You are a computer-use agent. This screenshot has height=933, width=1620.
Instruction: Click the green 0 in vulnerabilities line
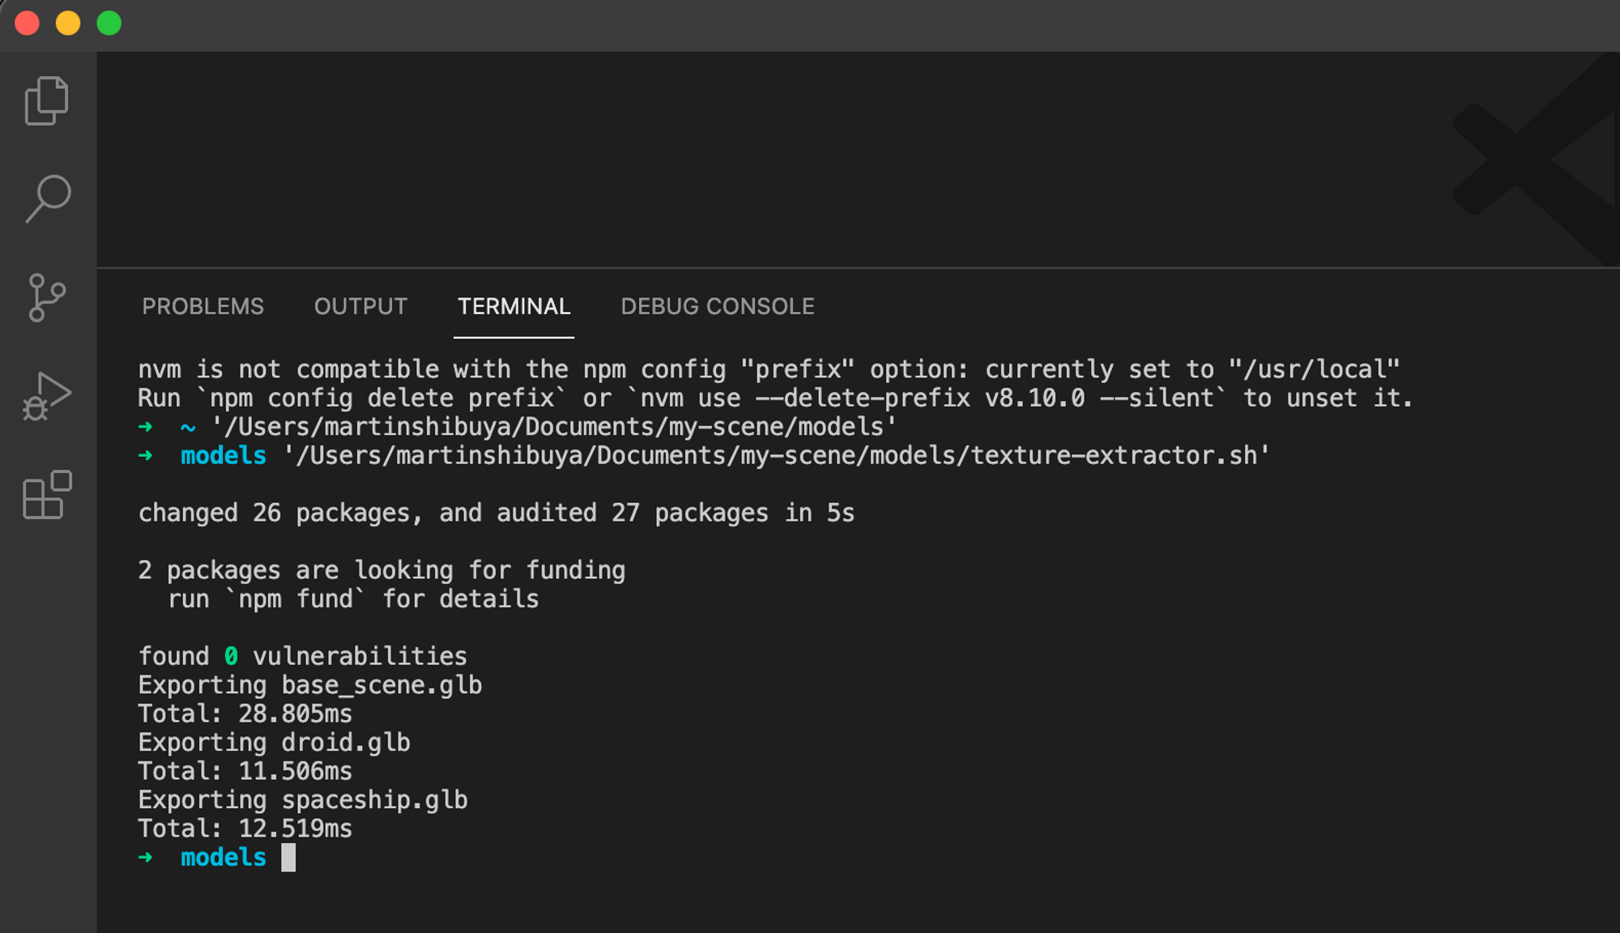click(x=231, y=656)
